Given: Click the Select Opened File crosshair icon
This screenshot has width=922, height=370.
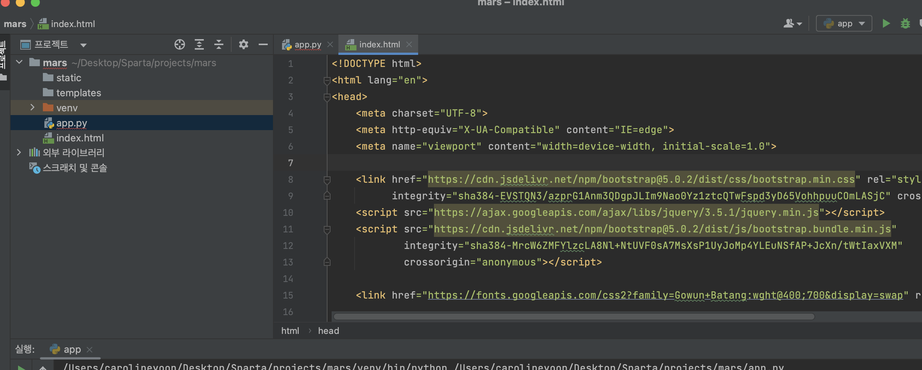Looking at the screenshot, I should [180, 44].
